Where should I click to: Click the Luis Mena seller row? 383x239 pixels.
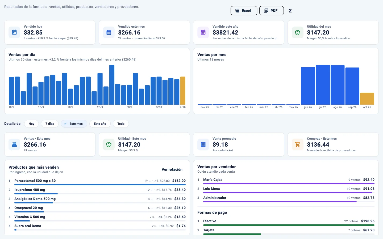point(286,190)
